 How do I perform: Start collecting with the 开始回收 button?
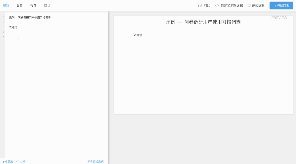tap(281, 5)
